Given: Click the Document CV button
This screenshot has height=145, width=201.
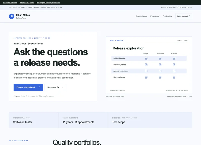Looking at the screenshot, I should click(55, 87).
